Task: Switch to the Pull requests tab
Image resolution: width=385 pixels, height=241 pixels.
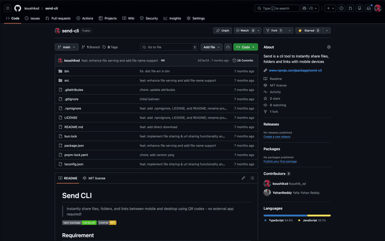Action: click(58, 19)
